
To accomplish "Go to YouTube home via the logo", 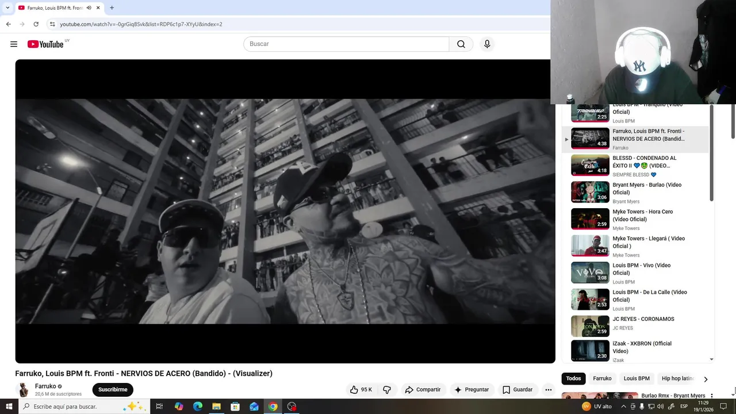I will (x=45, y=44).
